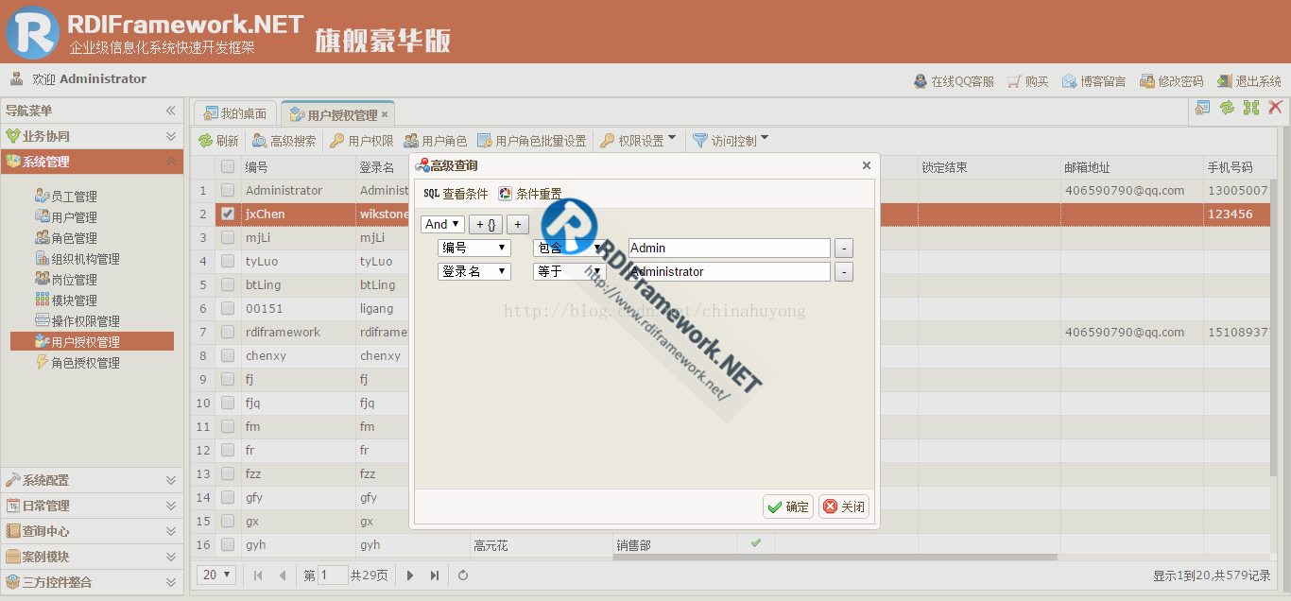1291x601 pixels.
Task: Open 组织机构管理 in the tree
Action: click(x=85, y=259)
